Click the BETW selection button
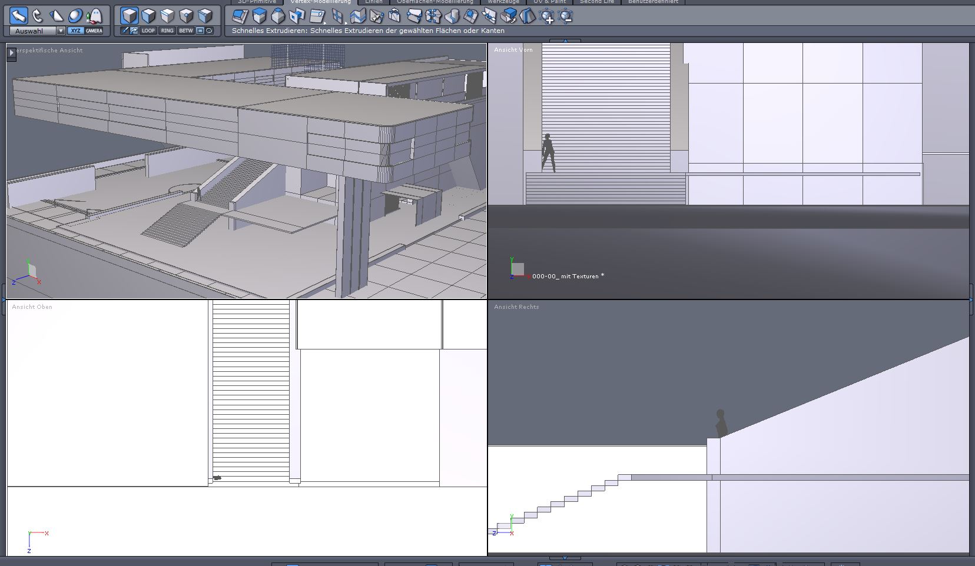 185,31
